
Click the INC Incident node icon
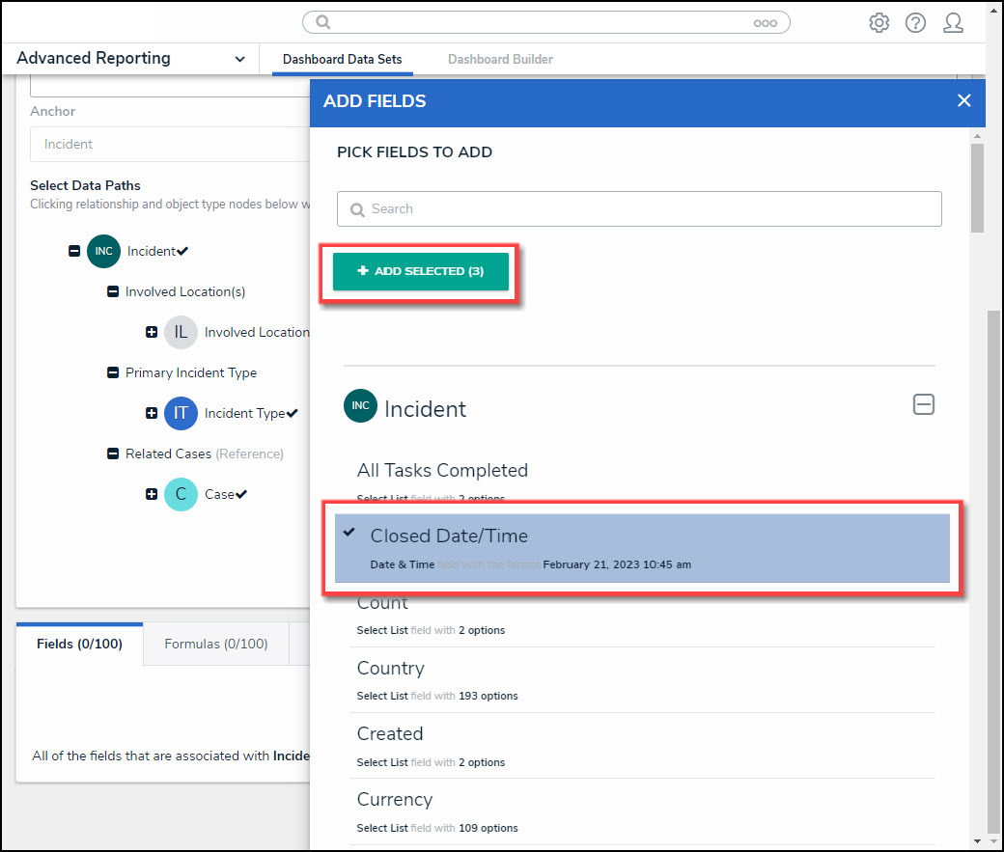[103, 251]
